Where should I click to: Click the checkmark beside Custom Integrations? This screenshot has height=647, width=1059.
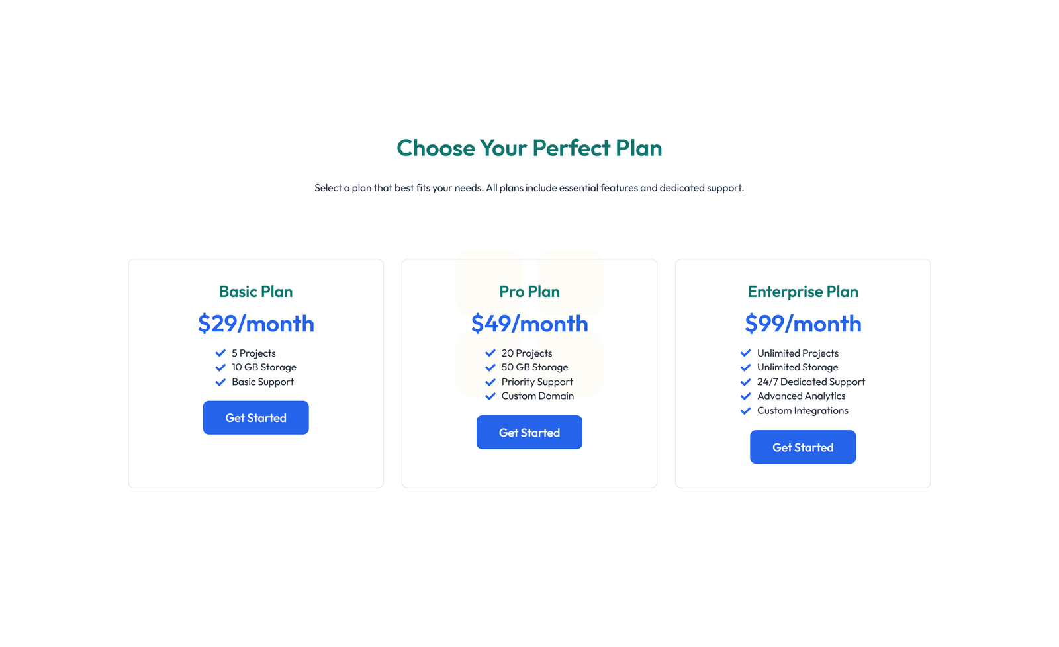pyautogui.click(x=745, y=410)
